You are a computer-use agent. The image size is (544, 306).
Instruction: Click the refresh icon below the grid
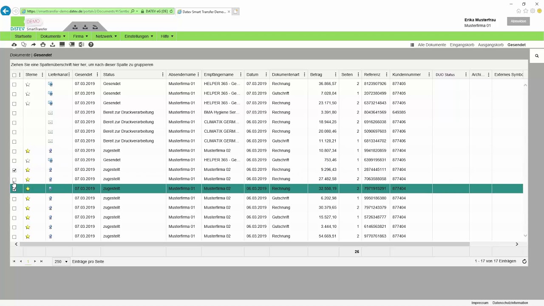(x=524, y=261)
